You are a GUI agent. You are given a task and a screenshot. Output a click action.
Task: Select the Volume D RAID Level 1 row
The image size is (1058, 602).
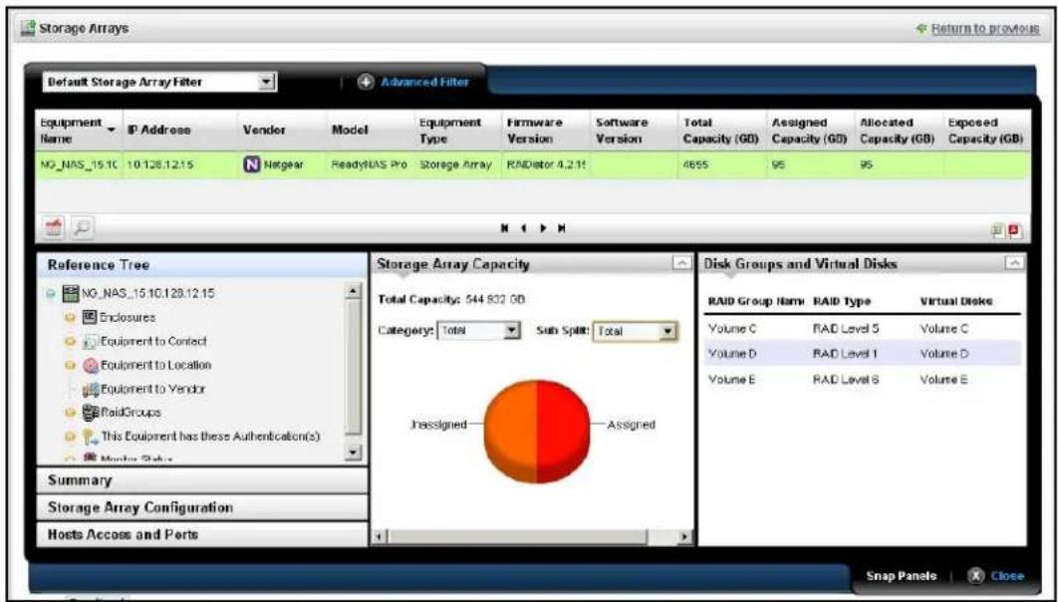[x=863, y=354]
